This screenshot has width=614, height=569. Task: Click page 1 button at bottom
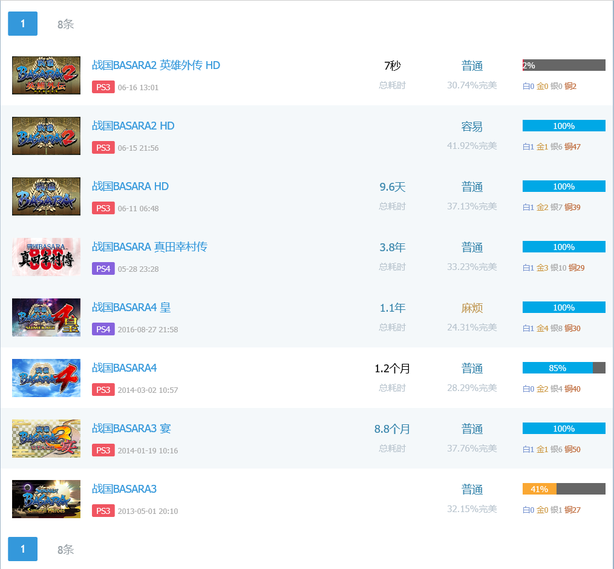(23, 549)
